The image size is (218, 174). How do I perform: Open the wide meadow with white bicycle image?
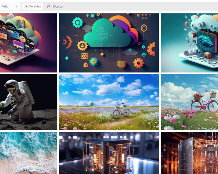109,102
